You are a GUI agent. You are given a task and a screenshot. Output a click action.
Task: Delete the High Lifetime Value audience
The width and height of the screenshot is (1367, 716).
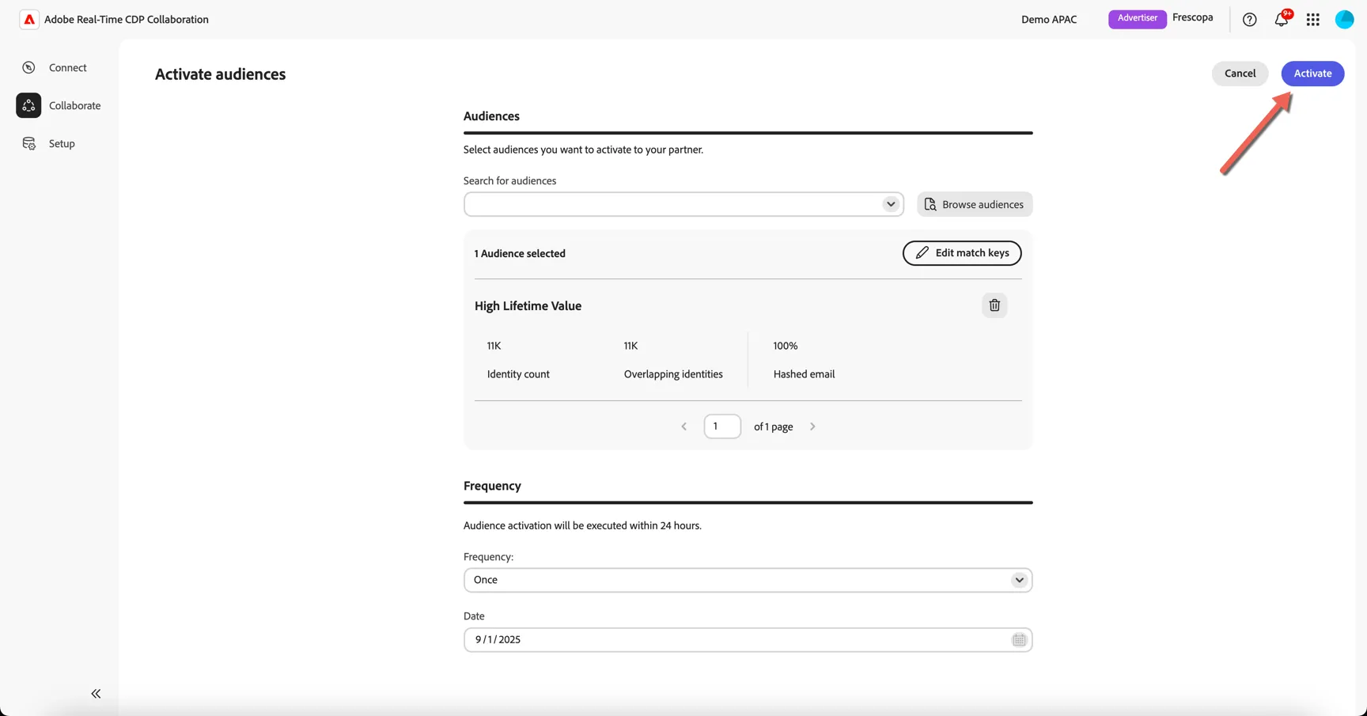click(994, 305)
